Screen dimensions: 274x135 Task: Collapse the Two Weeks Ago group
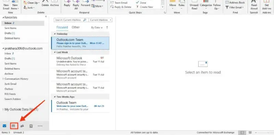(55, 97)
